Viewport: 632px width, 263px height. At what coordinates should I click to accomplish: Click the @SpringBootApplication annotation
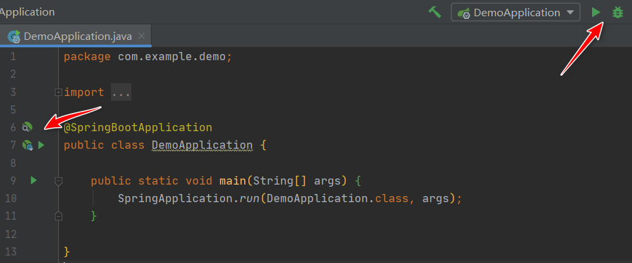tap(138, 128)
